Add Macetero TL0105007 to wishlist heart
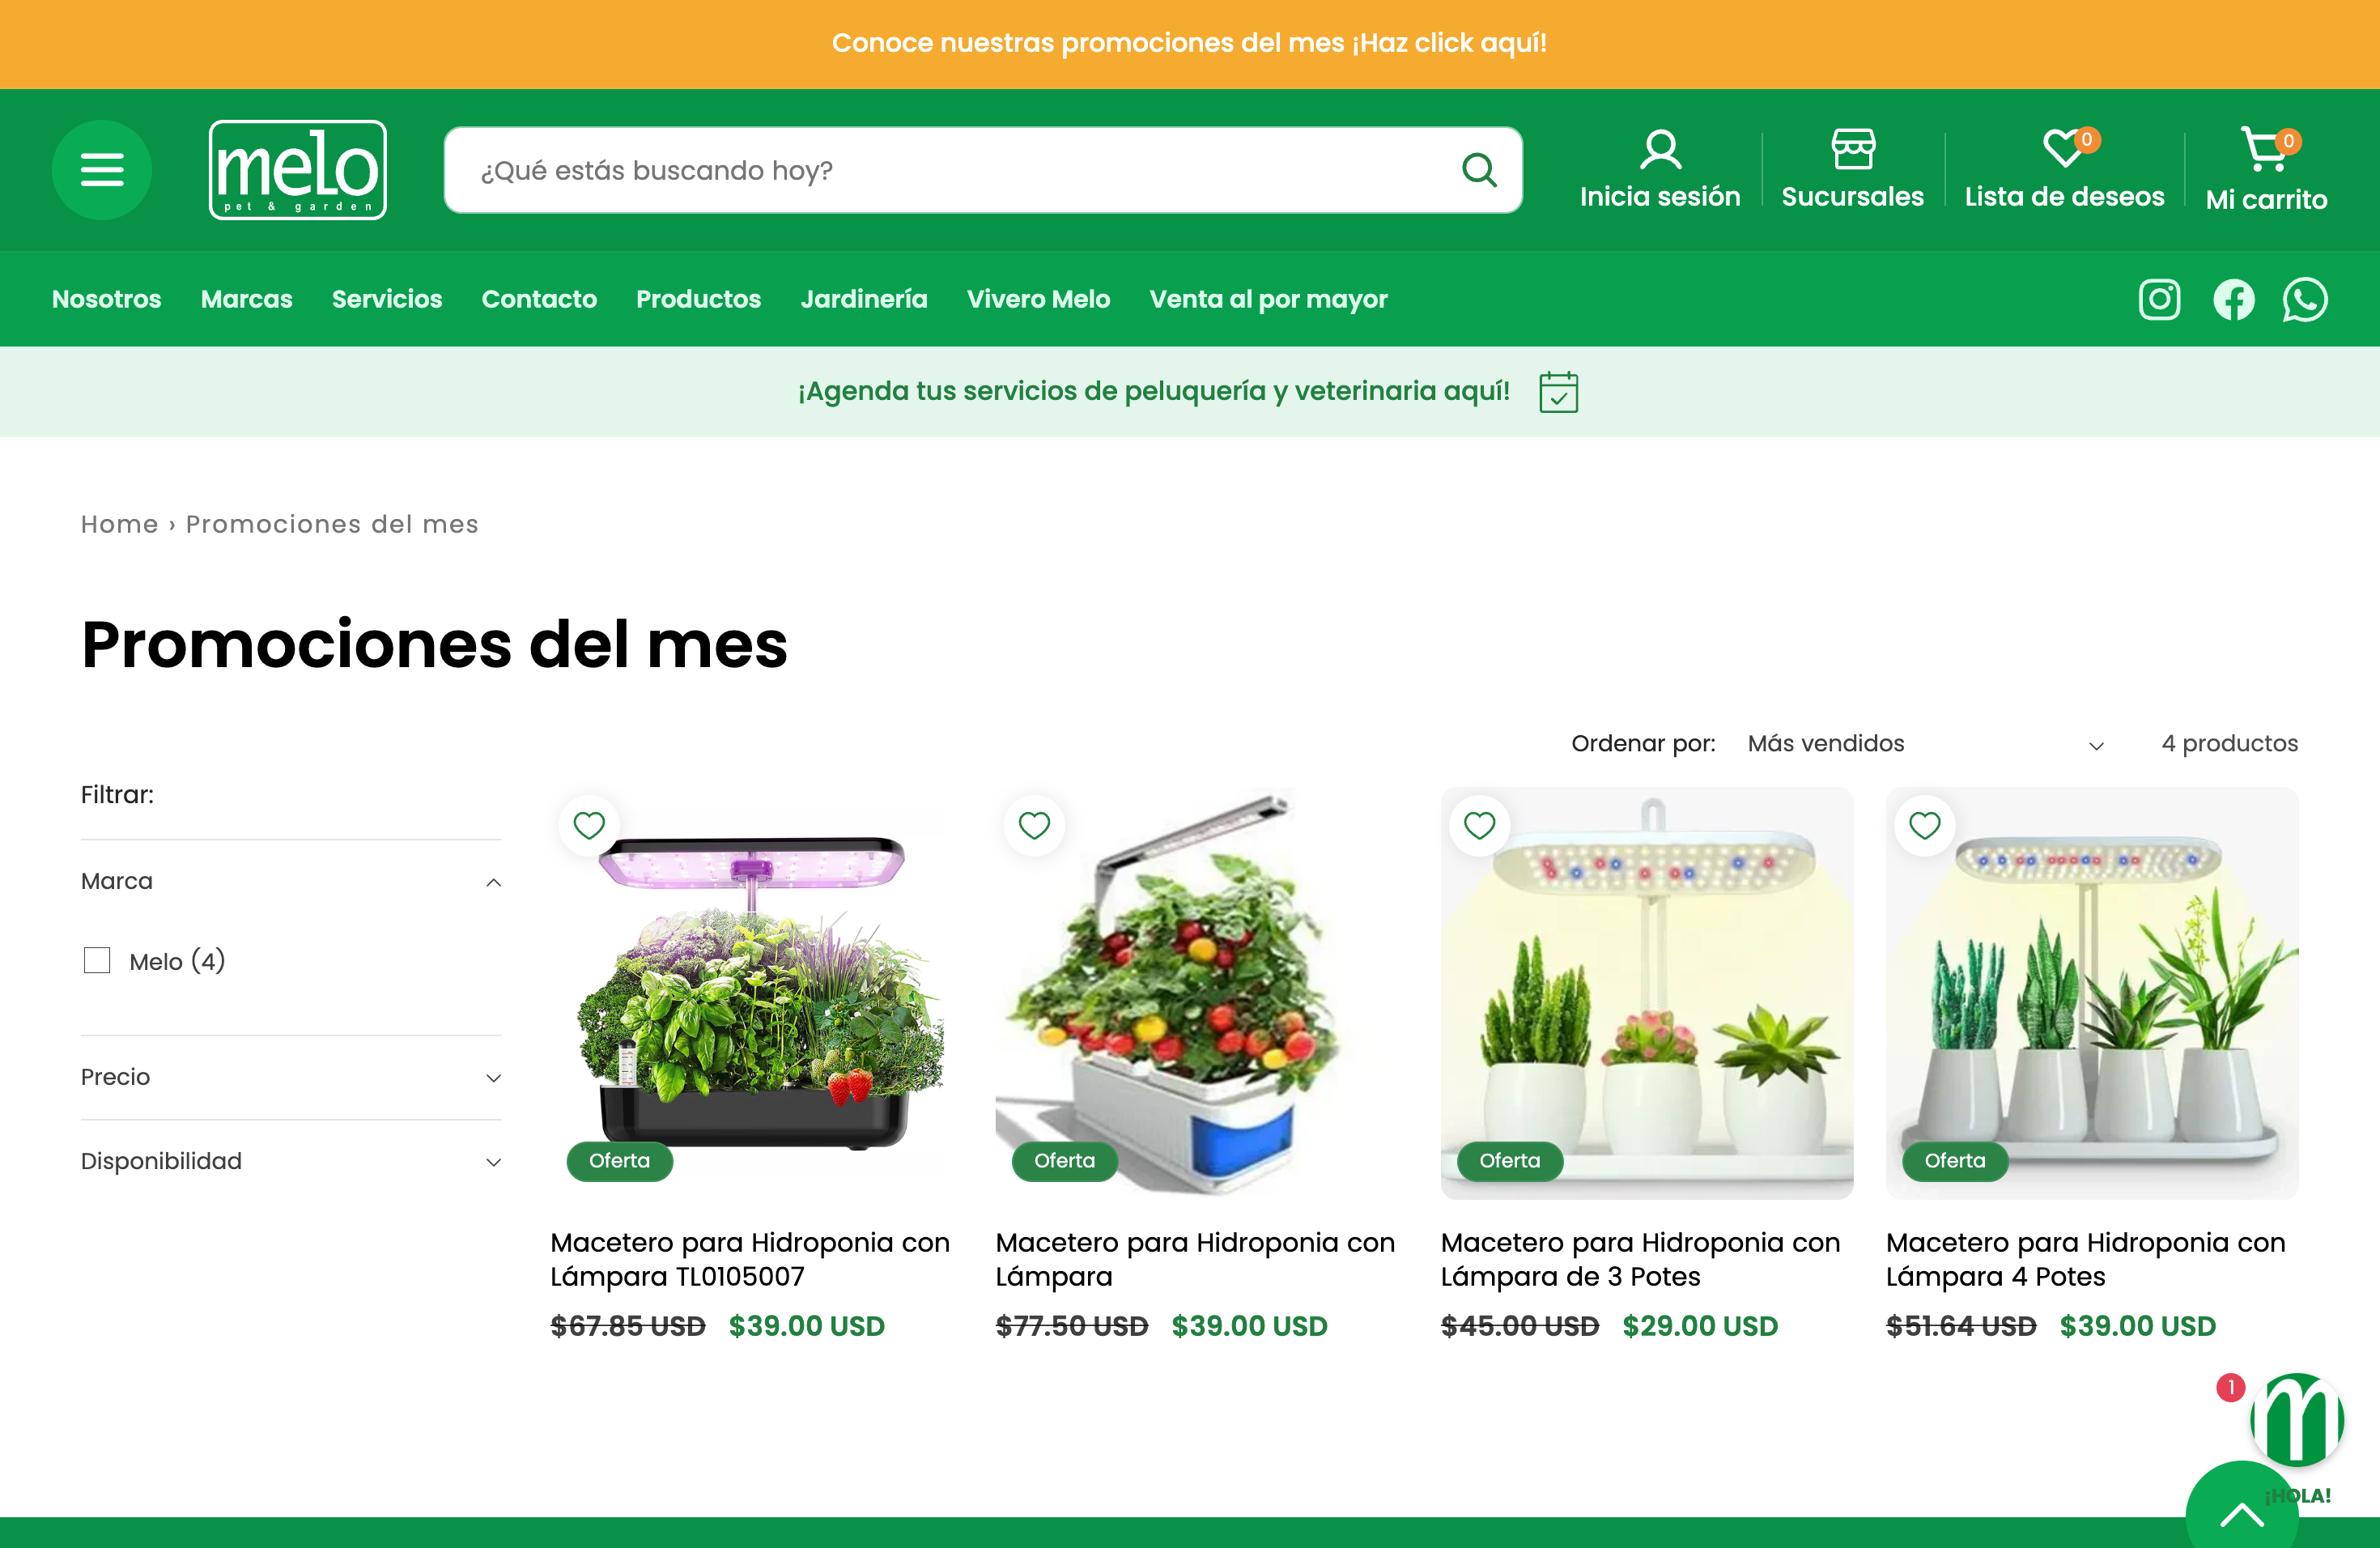 coord(589,825)
